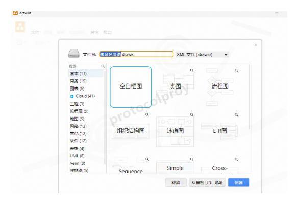Open the Cloud (41) category
Screen dimensions: 298x205
85,96
